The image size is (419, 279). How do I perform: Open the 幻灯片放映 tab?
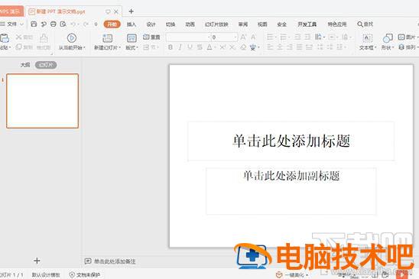click(x=216, y=24)
